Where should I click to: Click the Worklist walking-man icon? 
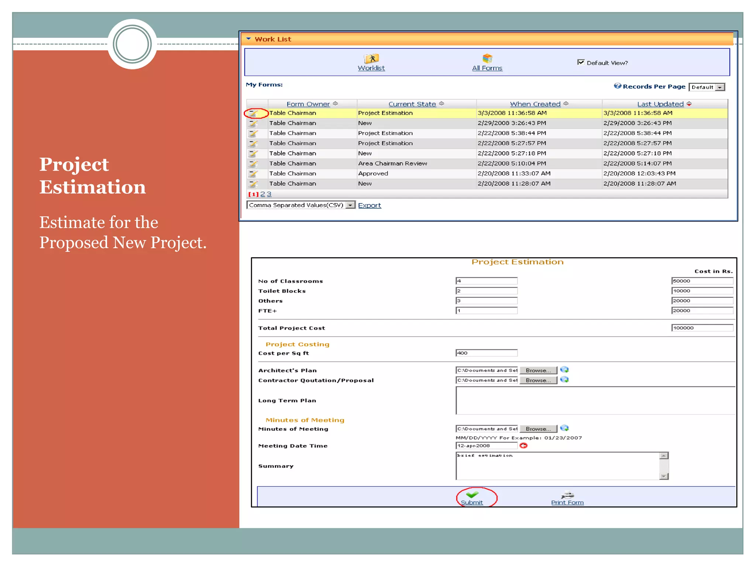(x=371, y=59)
